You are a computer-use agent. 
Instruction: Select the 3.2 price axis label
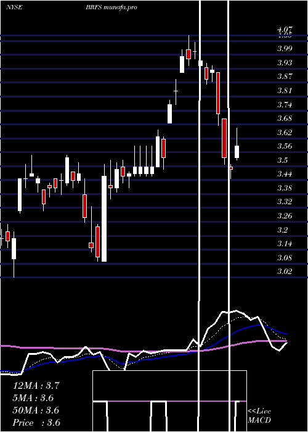tap(283, 230)
